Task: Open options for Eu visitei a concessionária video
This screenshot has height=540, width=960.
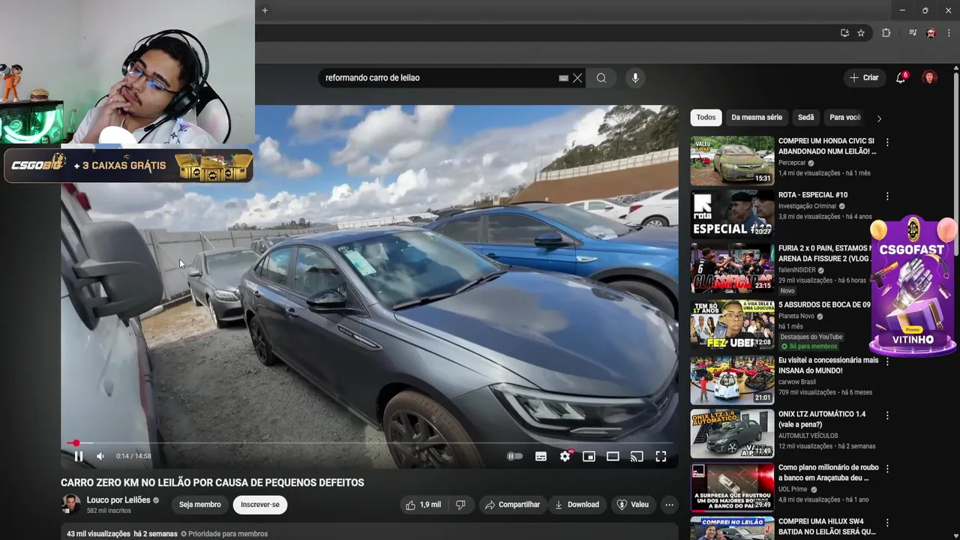Action: click(x=887, y=361)
